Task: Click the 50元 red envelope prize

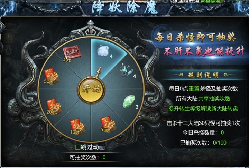Action: click(52, 76)
